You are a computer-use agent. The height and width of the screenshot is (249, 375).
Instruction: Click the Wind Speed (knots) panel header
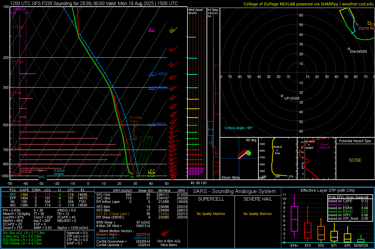point(195,11)
